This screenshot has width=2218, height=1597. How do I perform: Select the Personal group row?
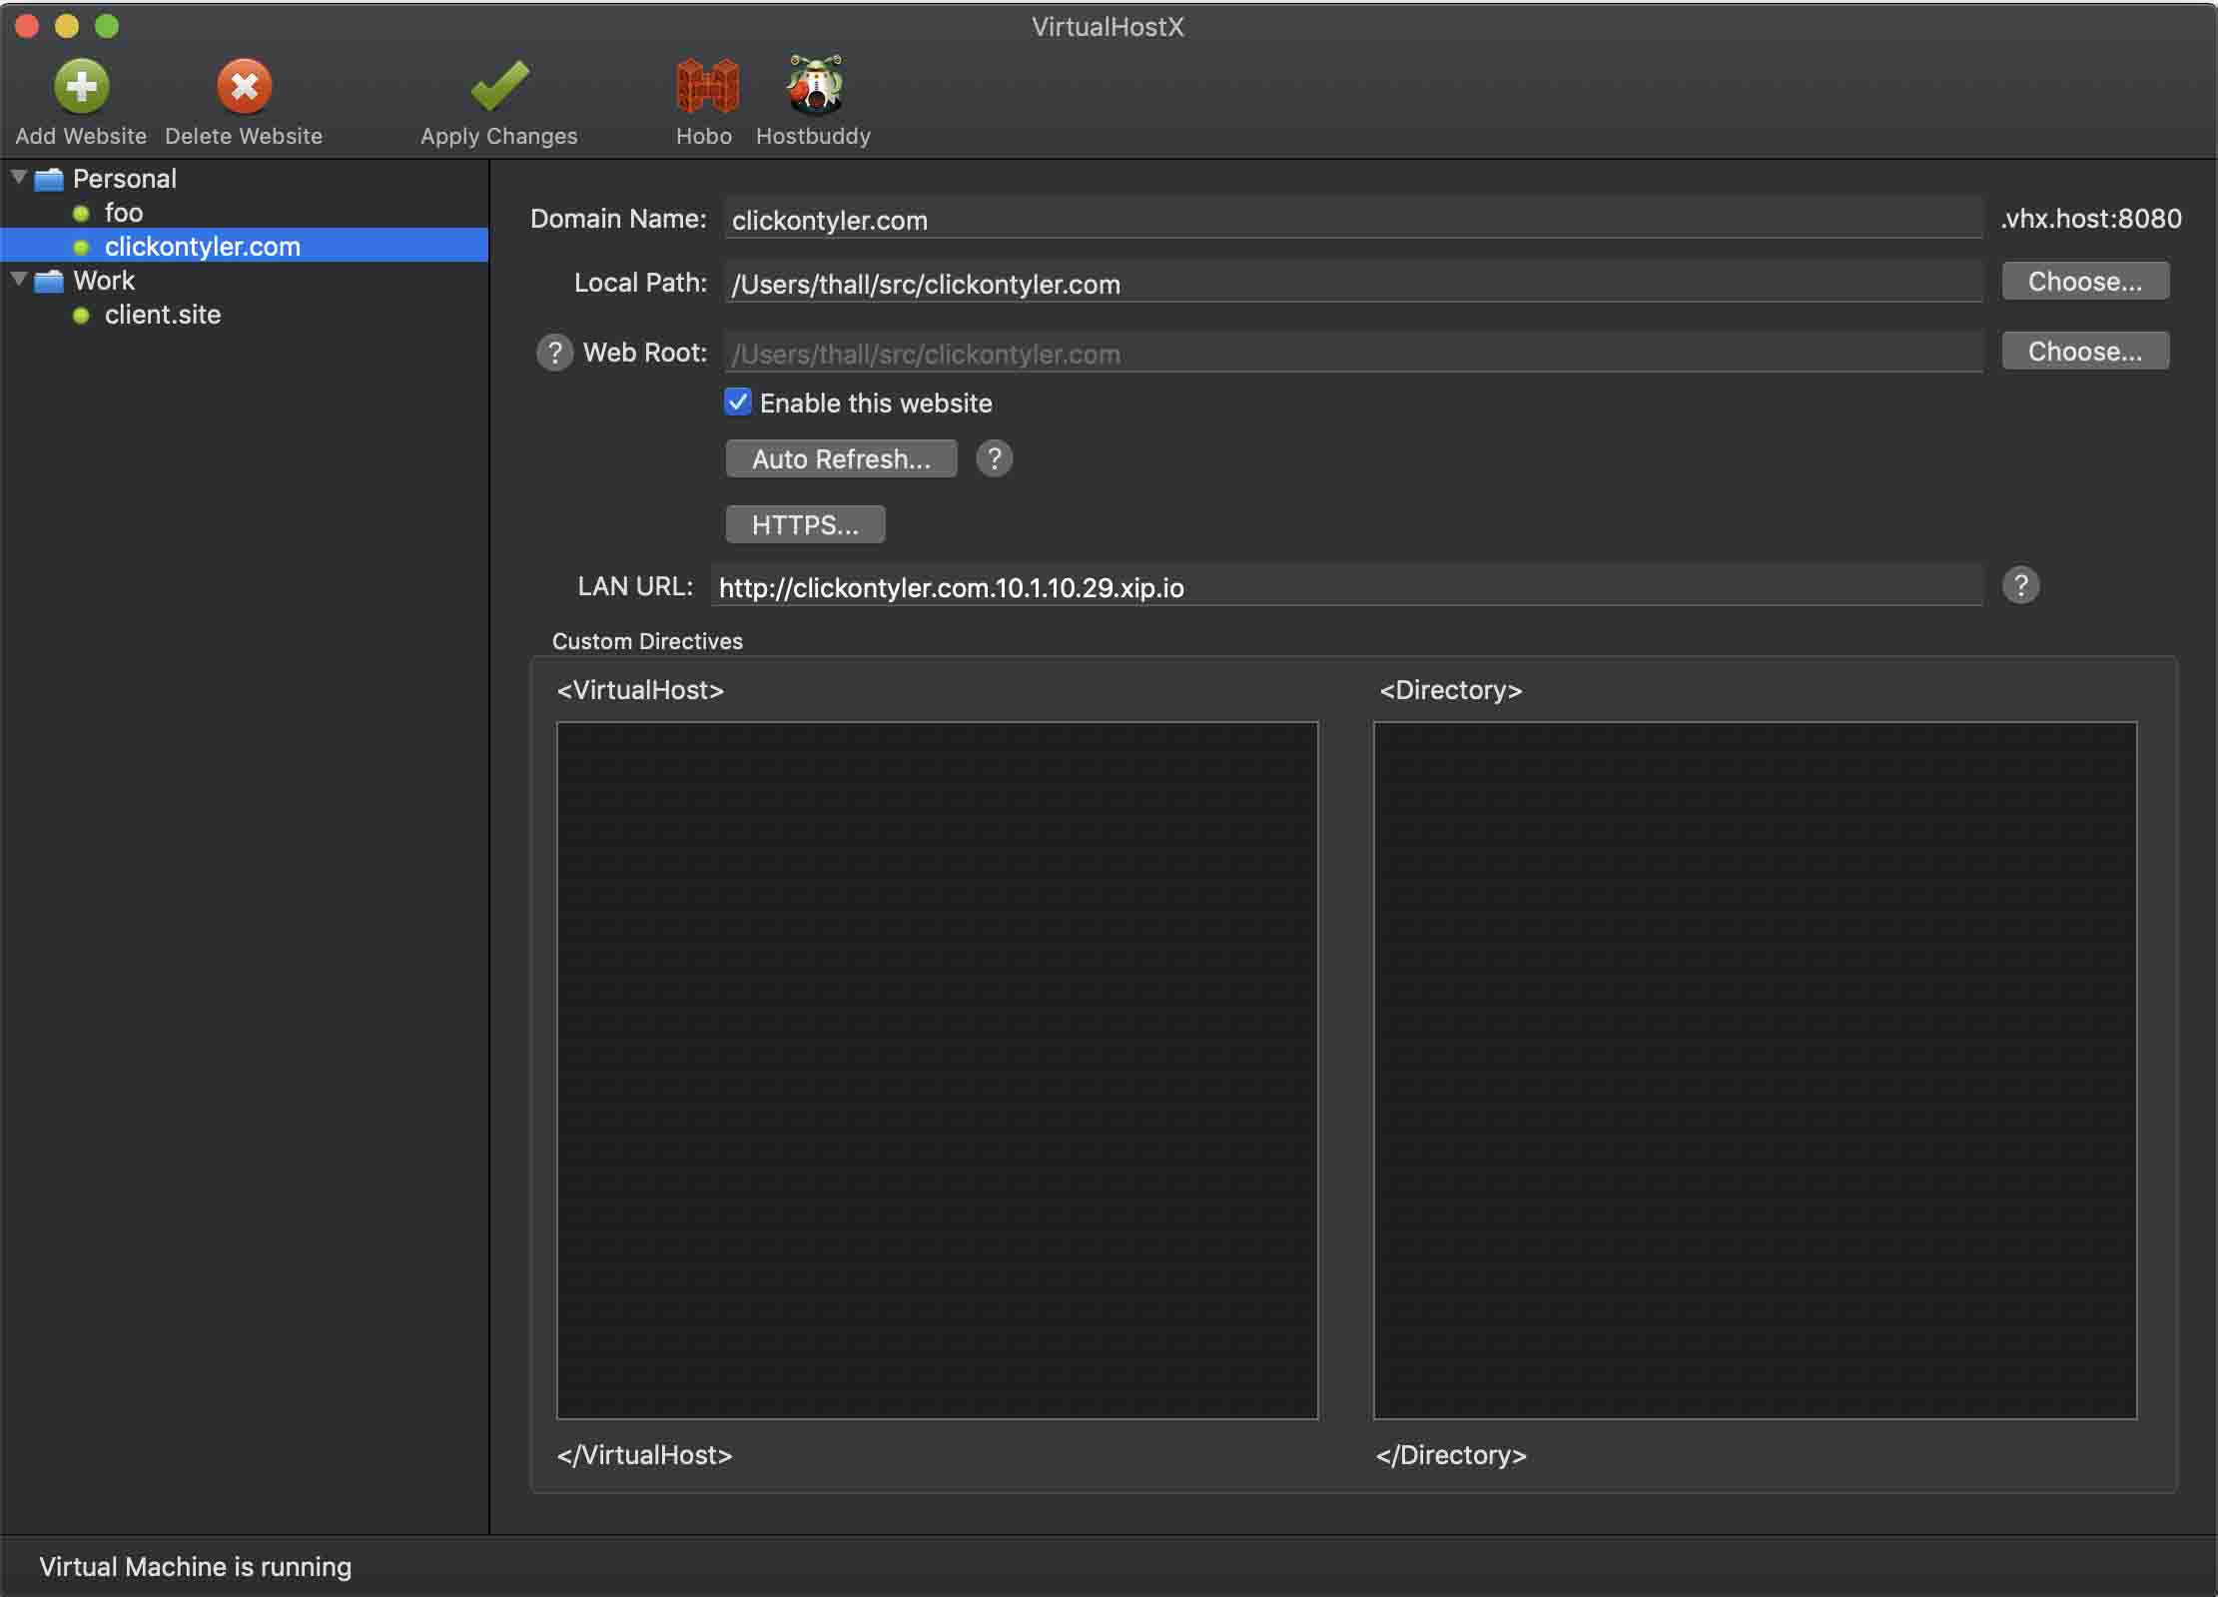(x=244, y=179)
